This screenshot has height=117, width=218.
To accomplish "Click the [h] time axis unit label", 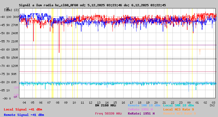I will point(212,105).
